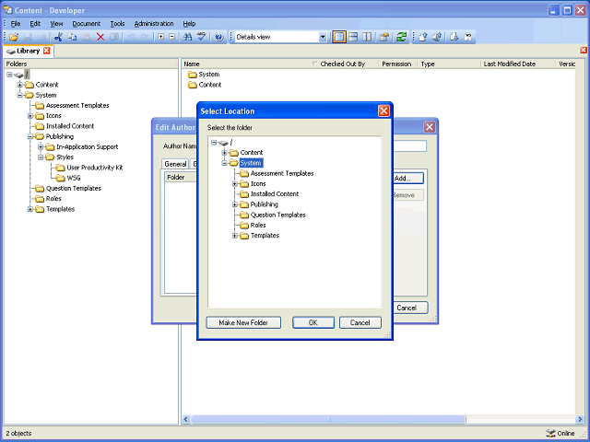Image resolution: width=590 pixels, height=442 pixels.
Task: Select the vertical split layout icon
Action: (367, 37)
